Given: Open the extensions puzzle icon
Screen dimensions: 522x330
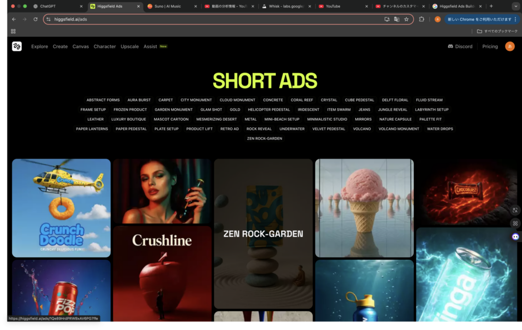Looking at the screenshot, I should pos(422,19).
